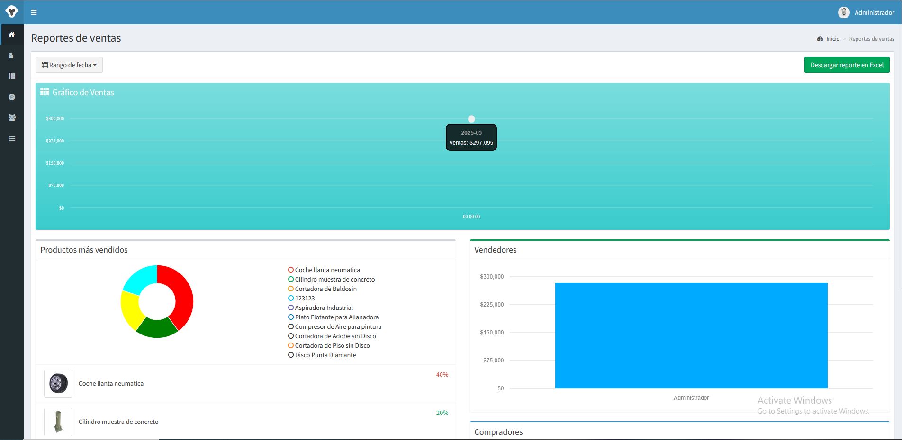Click the Gráfico de Ventas title
Viewport: 902px width, 440px height.
[83, 92]
